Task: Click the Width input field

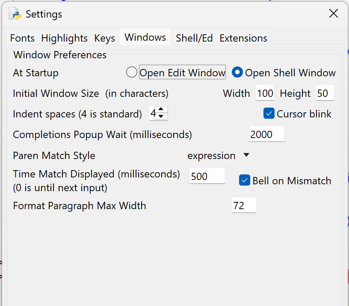Action: click(265, 93)
